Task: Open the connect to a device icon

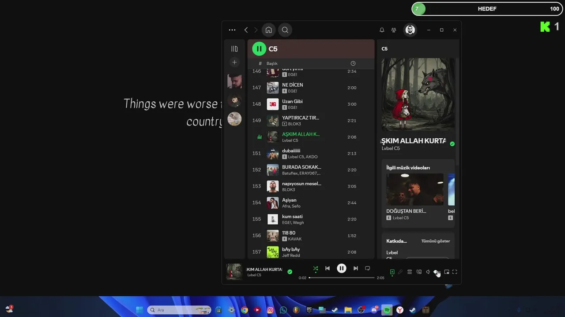Action: tap(419, 272)
